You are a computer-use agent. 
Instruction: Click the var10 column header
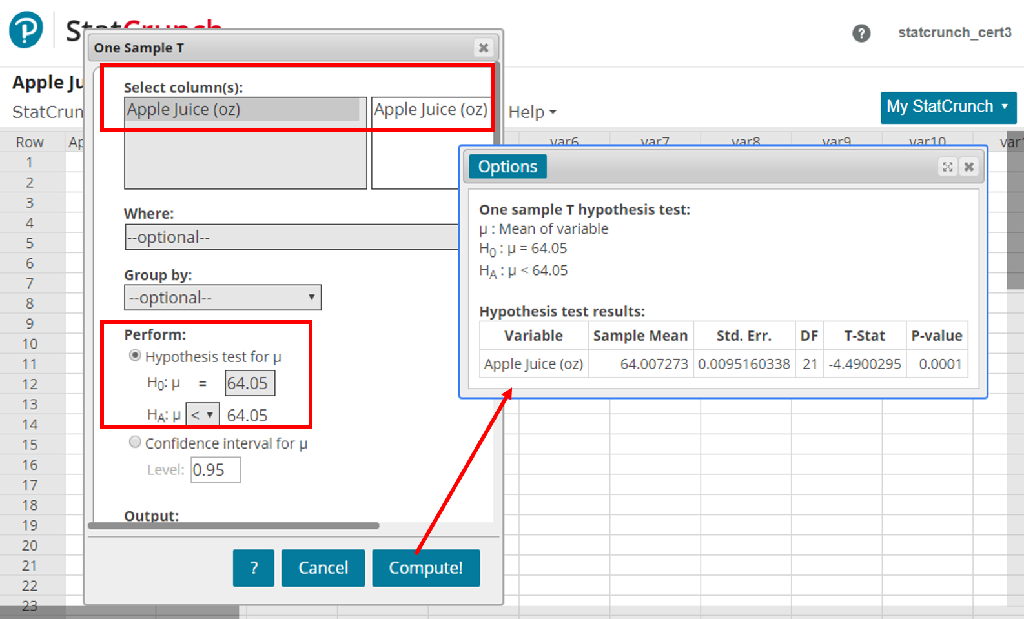(927, 141)
